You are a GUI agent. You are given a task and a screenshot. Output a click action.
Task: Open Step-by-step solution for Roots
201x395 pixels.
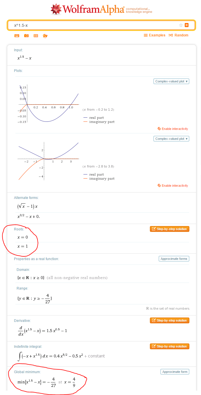click(169, 229)
